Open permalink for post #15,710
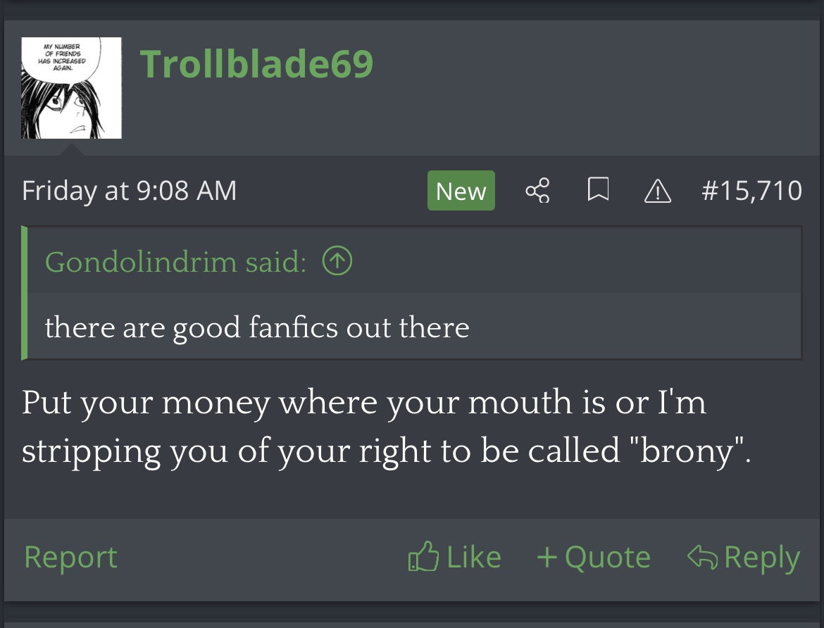The height and width of the screenshot is (628, 824). [x=751, y=191]
